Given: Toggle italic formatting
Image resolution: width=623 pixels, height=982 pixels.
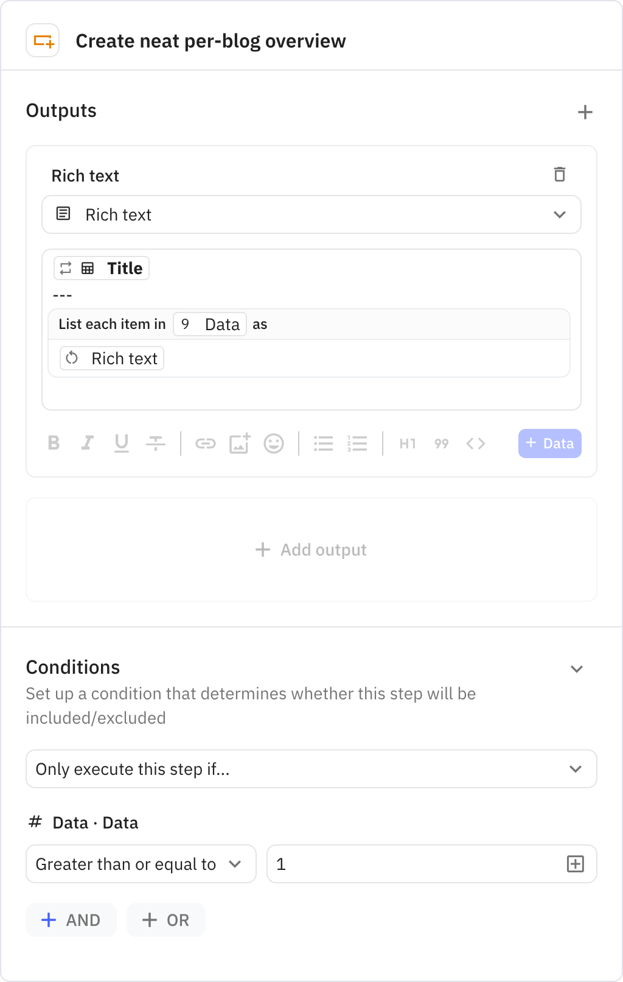Looking at the screenshot, I should [87, 443].
